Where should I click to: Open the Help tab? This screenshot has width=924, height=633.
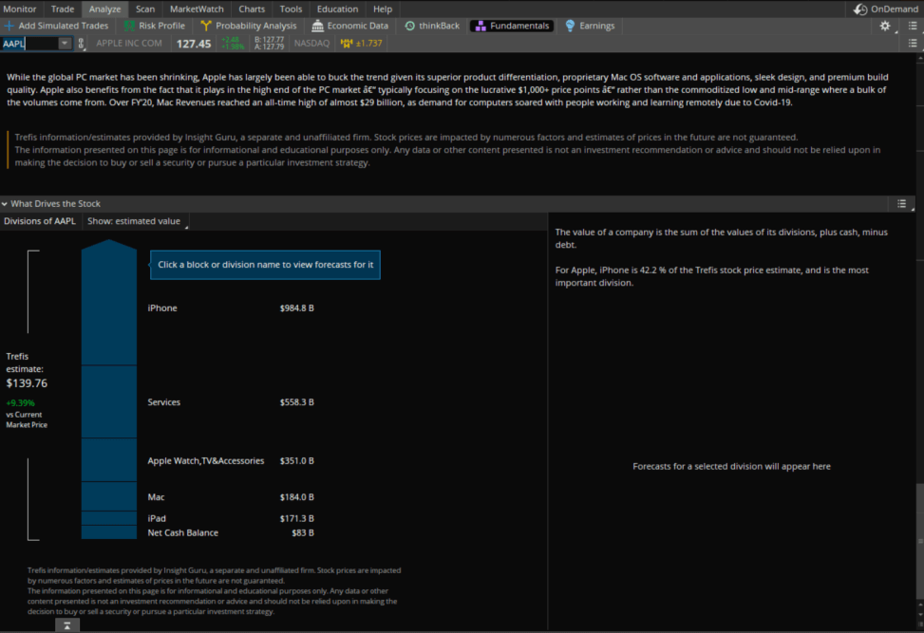tap(383, 9)
